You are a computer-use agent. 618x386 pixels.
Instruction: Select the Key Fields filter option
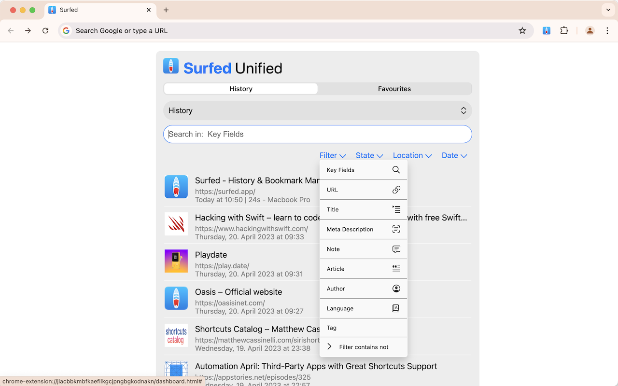(364, 170)
